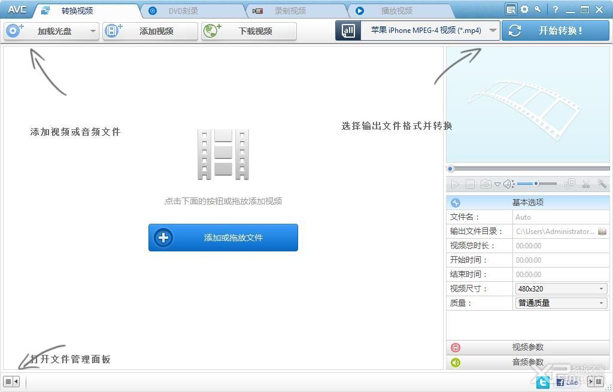Viewport: 613px width, 392px height.
Task: Open the output profile device icon
Action: click(x=348, y=31)
